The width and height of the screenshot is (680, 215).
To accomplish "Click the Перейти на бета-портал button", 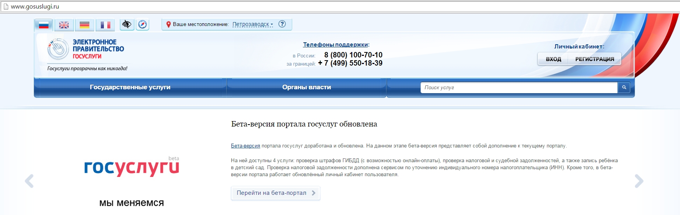I will coord(275,193).
